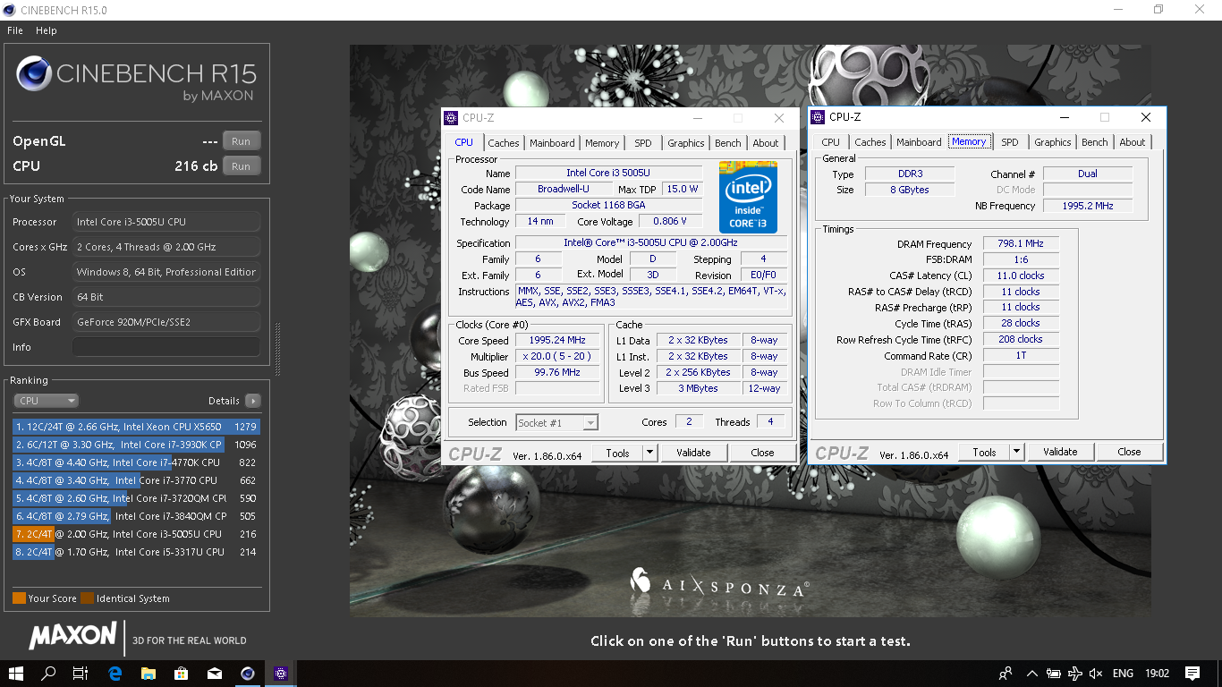Click the Details arrow button
This screenshot has width=1222, height=687.
tap(252, 401)
